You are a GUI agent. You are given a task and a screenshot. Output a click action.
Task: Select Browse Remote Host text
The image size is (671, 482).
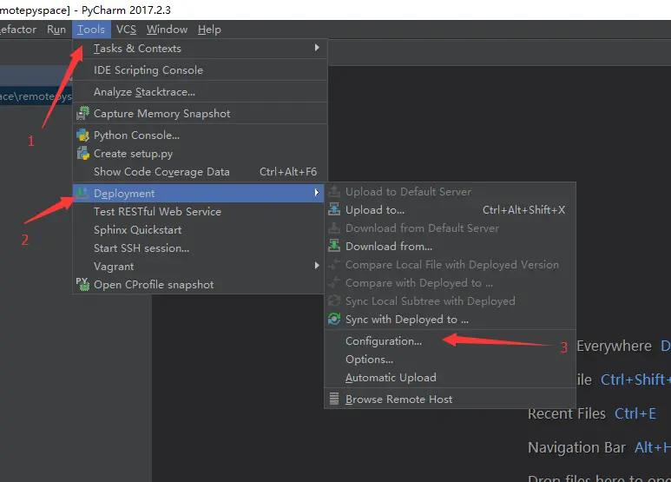398,399
